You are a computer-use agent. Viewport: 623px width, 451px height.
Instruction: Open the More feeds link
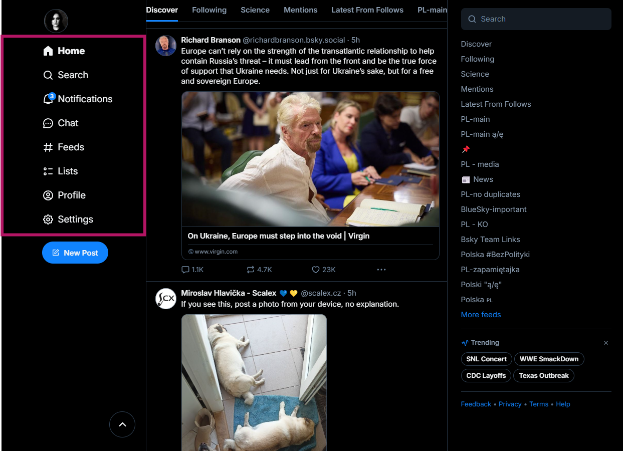481,315
